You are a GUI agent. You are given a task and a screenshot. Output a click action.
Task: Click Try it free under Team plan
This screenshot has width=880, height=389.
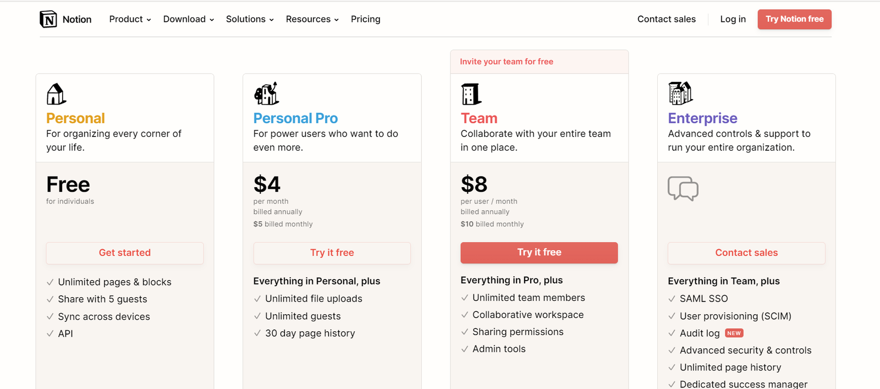(540, 253)
